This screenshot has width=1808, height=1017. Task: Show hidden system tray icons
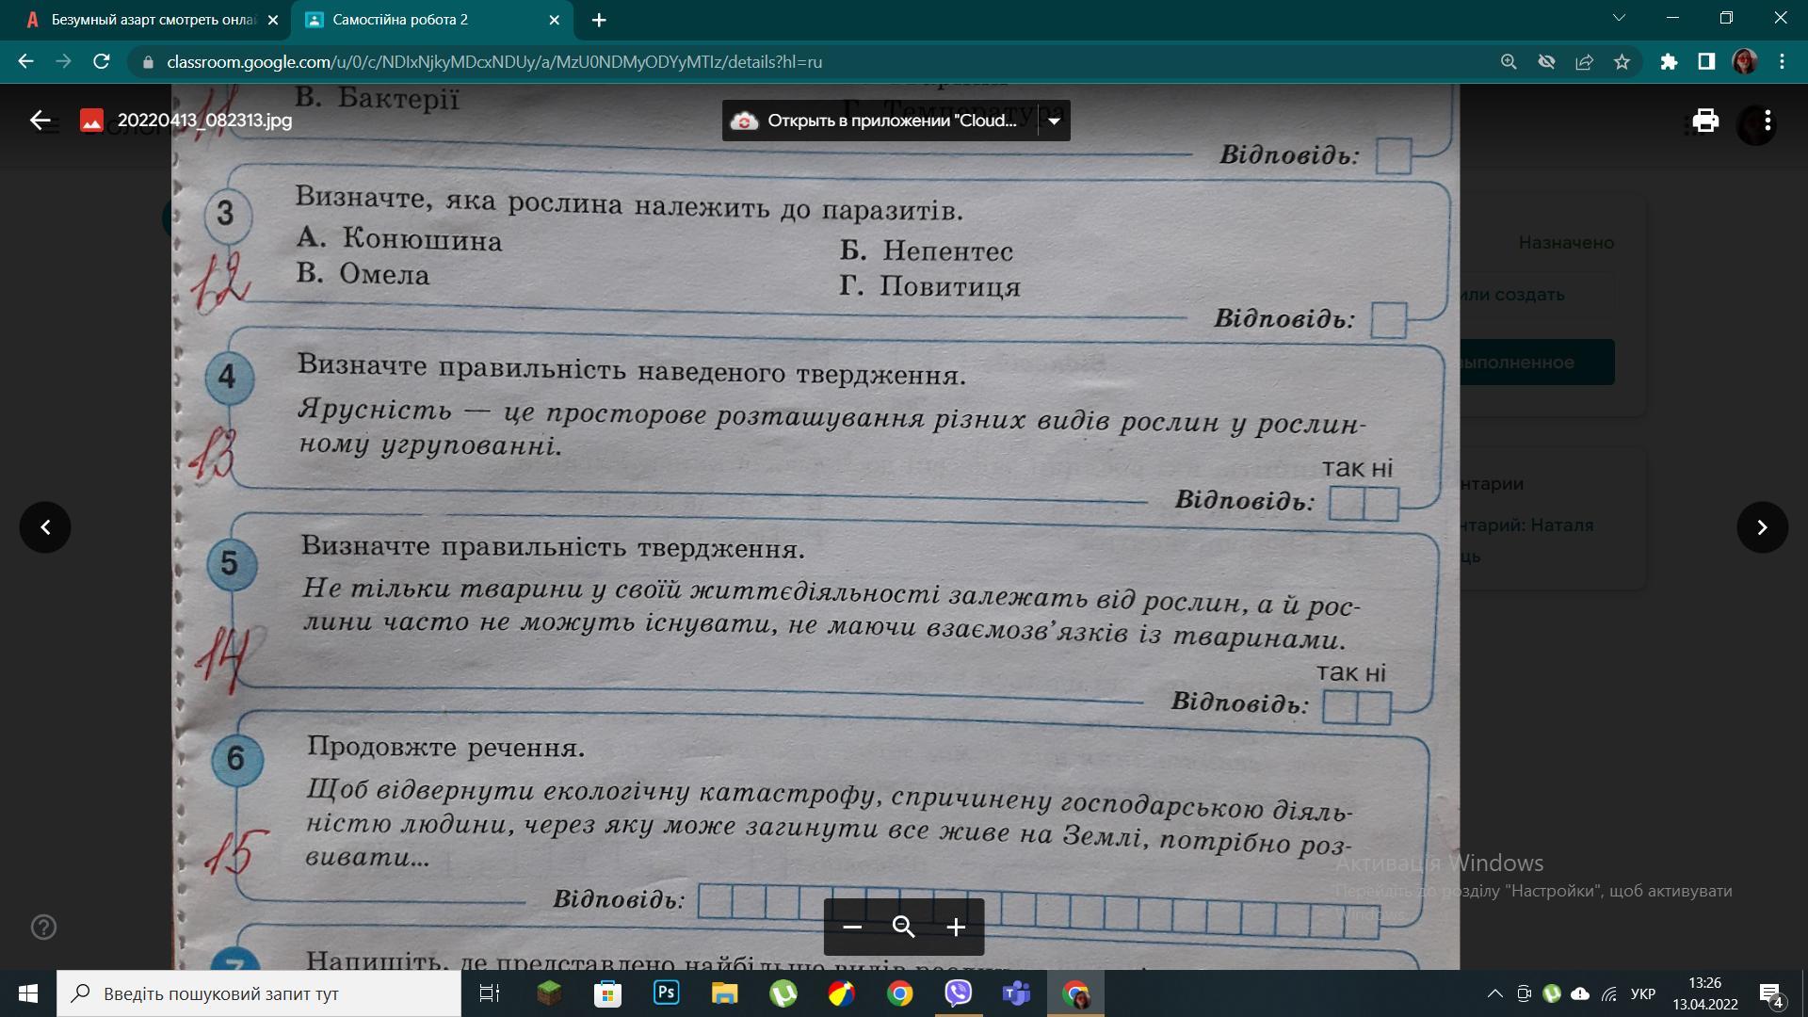tap(1494, 993)
